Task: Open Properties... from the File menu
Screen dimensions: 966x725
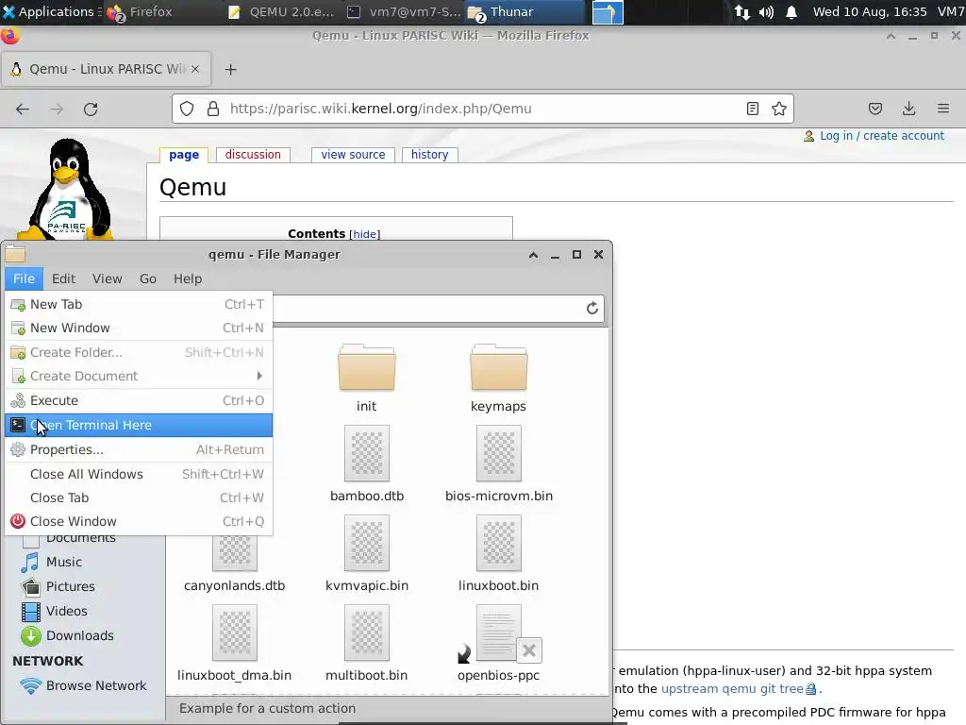Action: (139, 450)
